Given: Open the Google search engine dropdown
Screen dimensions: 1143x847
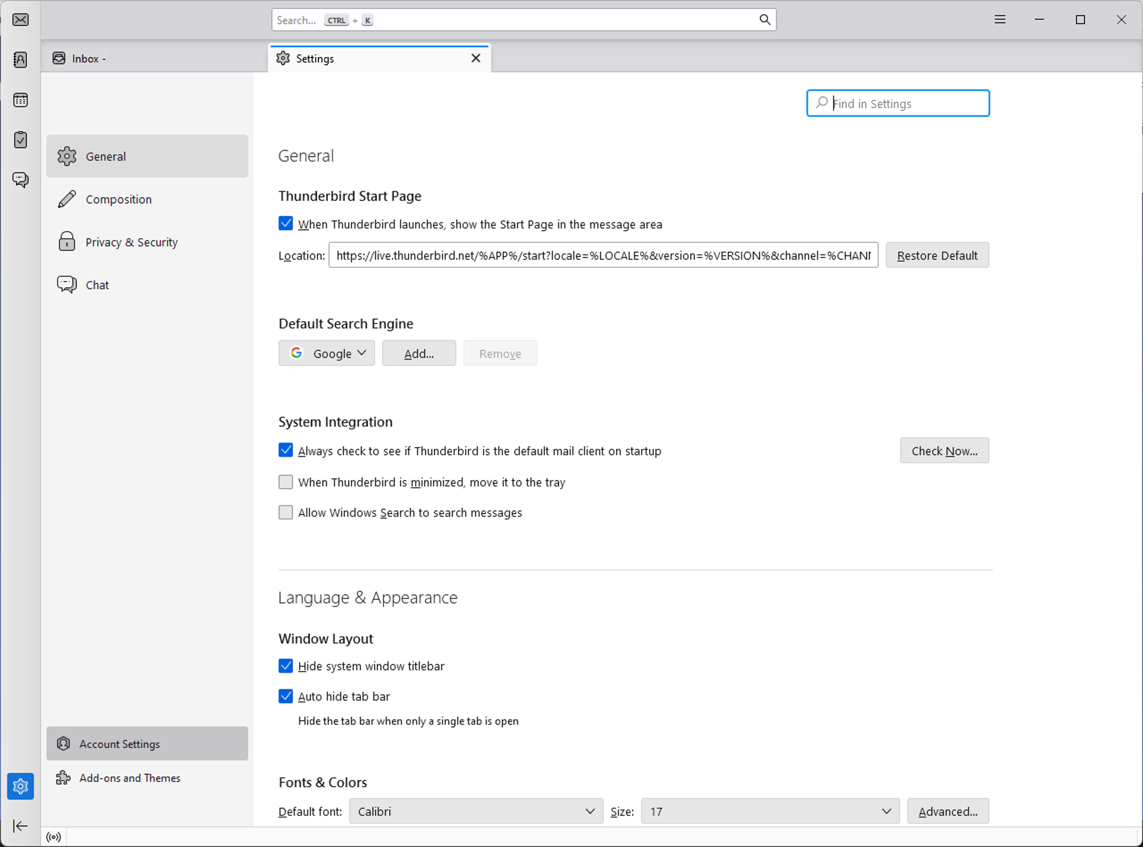Looking at the screenshot, I should pyautogui.click(x=326, y=353).
